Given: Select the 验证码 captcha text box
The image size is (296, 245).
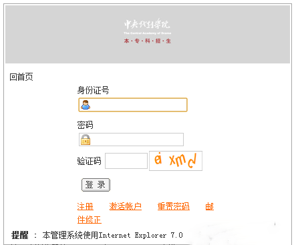Looking at the screenshot, I should (126, 161).
